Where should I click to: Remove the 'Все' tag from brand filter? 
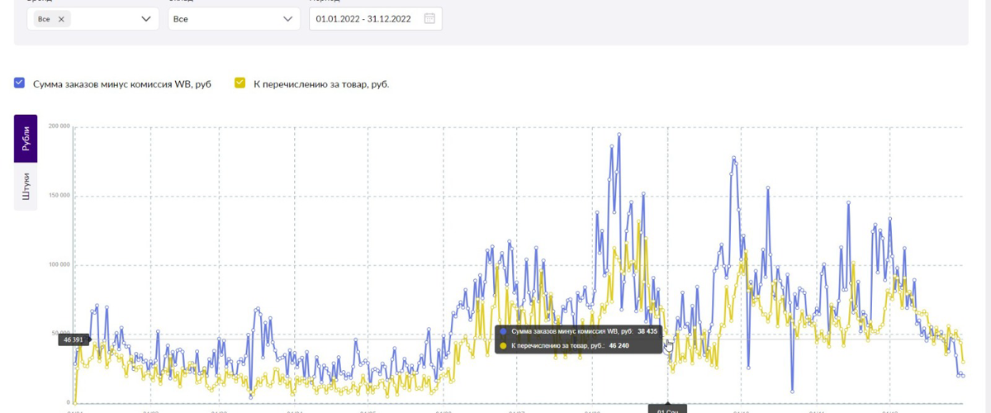tap(61, 19)
